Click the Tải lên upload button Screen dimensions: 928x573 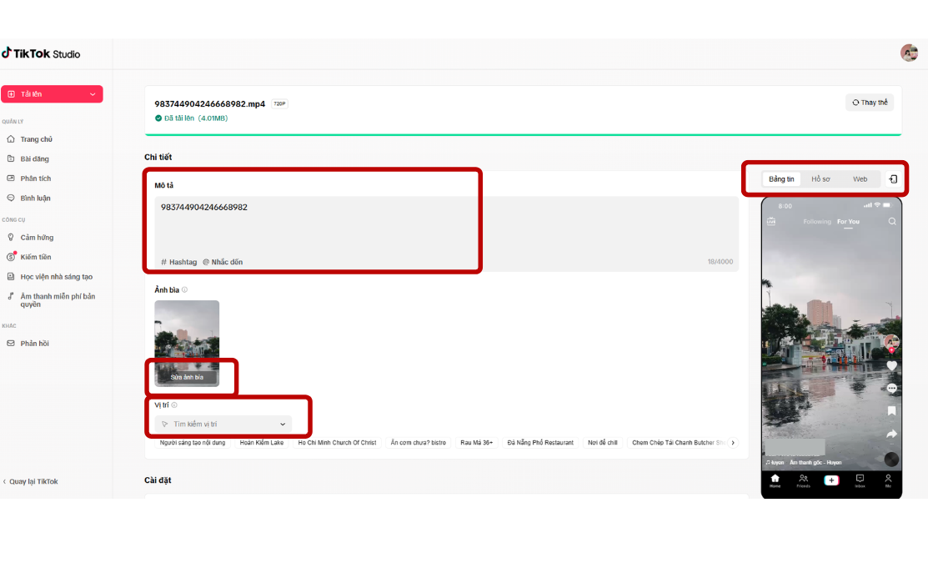click(x=52, y=94)
